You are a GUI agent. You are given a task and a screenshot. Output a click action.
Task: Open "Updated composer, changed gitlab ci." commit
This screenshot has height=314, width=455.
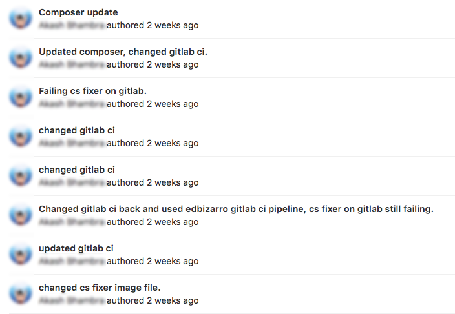pyautogui.click(x=123, y=52)
